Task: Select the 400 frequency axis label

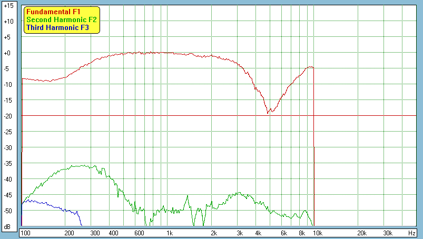Action: [x=113, y=233]
